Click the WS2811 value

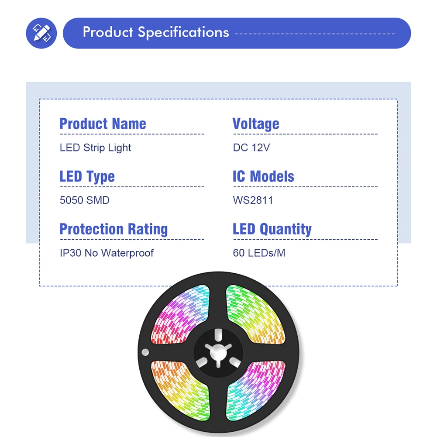tap(253, 200)
